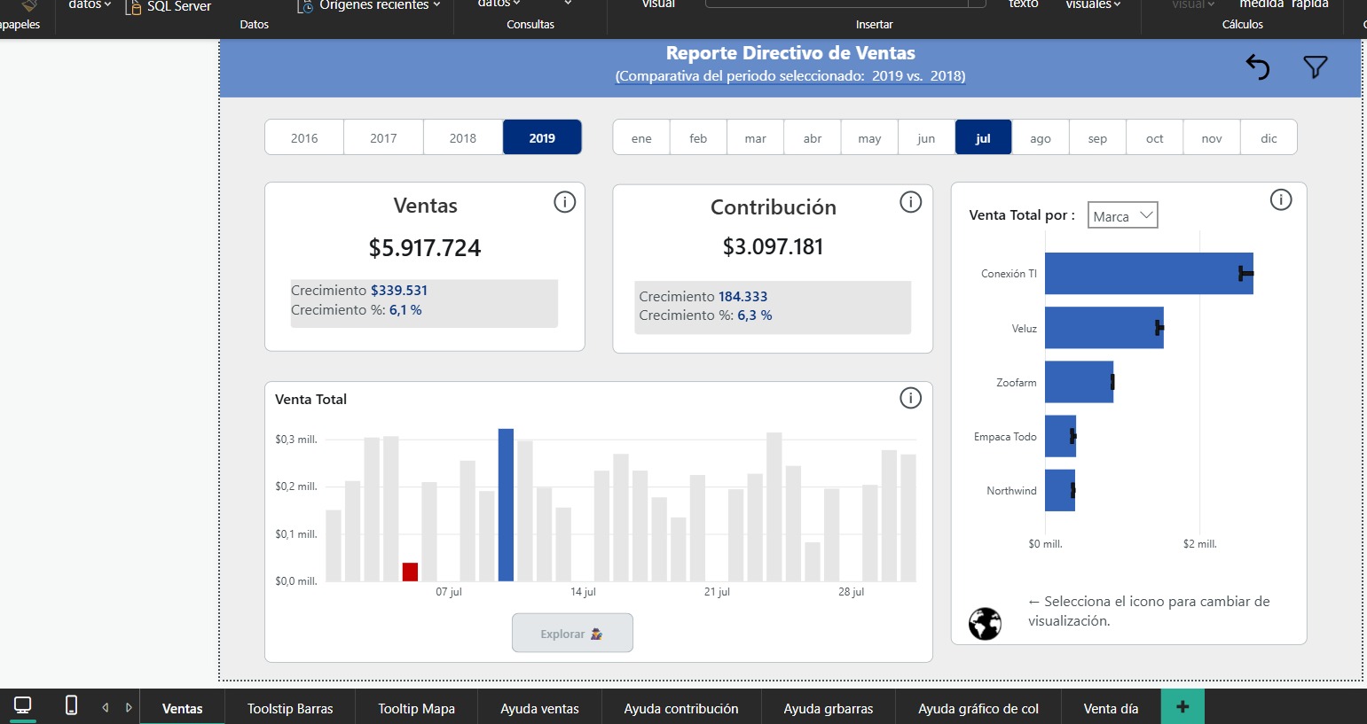This screenshot has width=1367, height=724.
Task: Click the Northwind bar in chart
Action: coord(1059,490)
